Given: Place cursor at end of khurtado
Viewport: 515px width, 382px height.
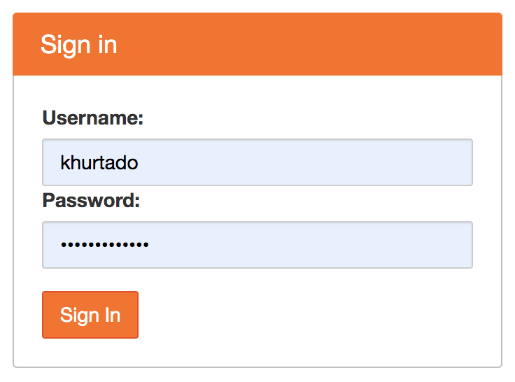Looking at the screenshot, I should pyautogui.click(x=139, y=163).
